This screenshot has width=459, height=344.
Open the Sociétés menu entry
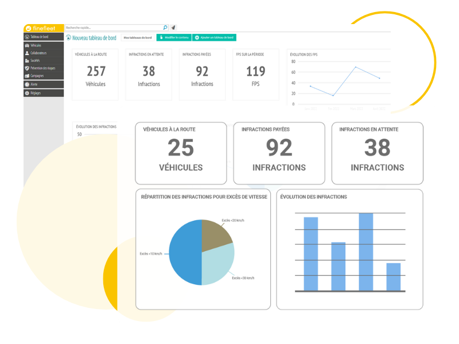(x=35, y=60)
